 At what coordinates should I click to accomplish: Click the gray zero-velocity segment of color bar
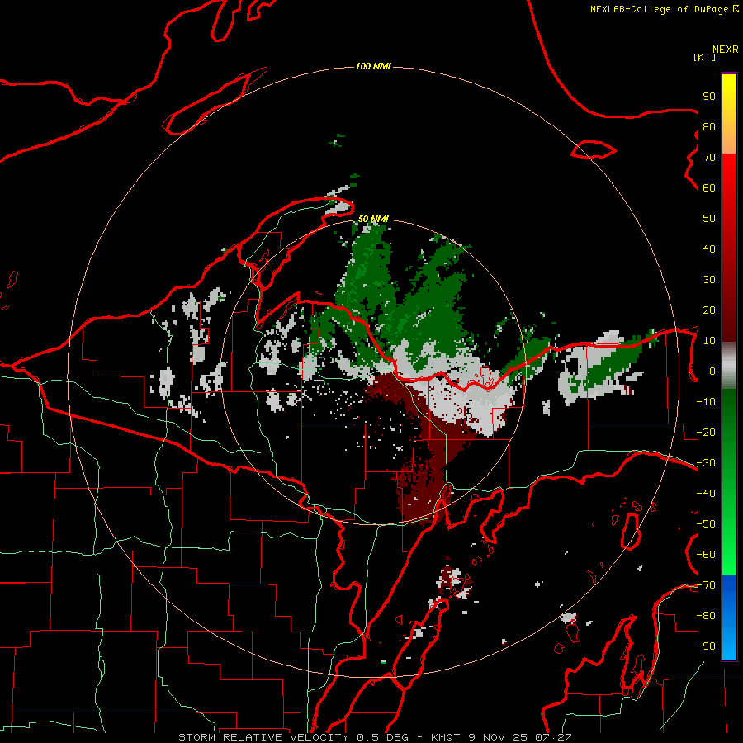(x=729, y=366)
